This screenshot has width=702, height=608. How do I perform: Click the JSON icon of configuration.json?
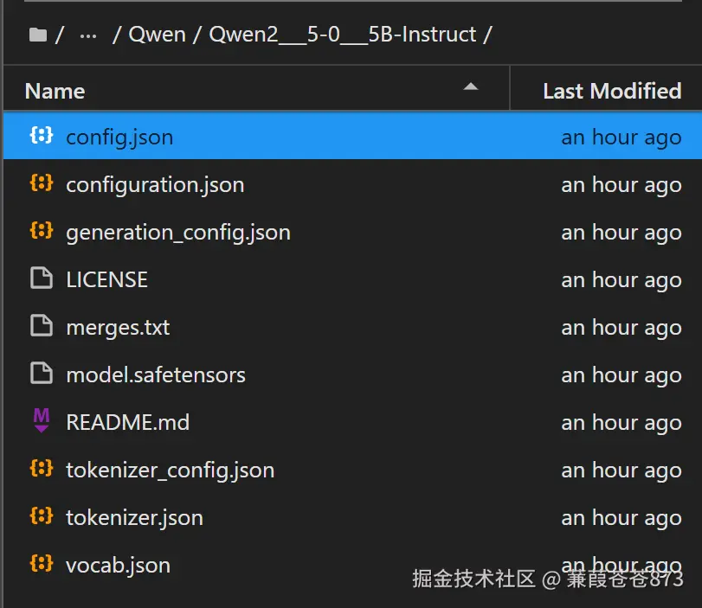(42, 182)
